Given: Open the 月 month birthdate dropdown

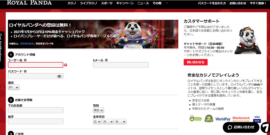Looking at the screenshot, I should (x=108, y=122).
